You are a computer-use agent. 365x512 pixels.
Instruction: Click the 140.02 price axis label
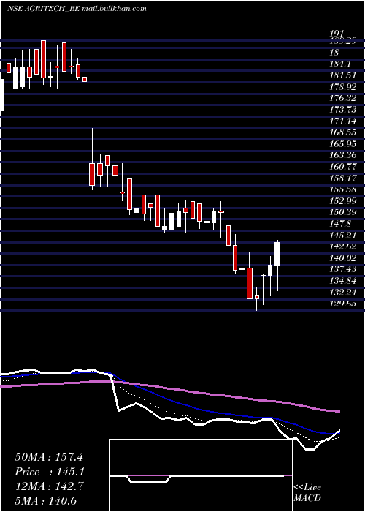(343, 258)
